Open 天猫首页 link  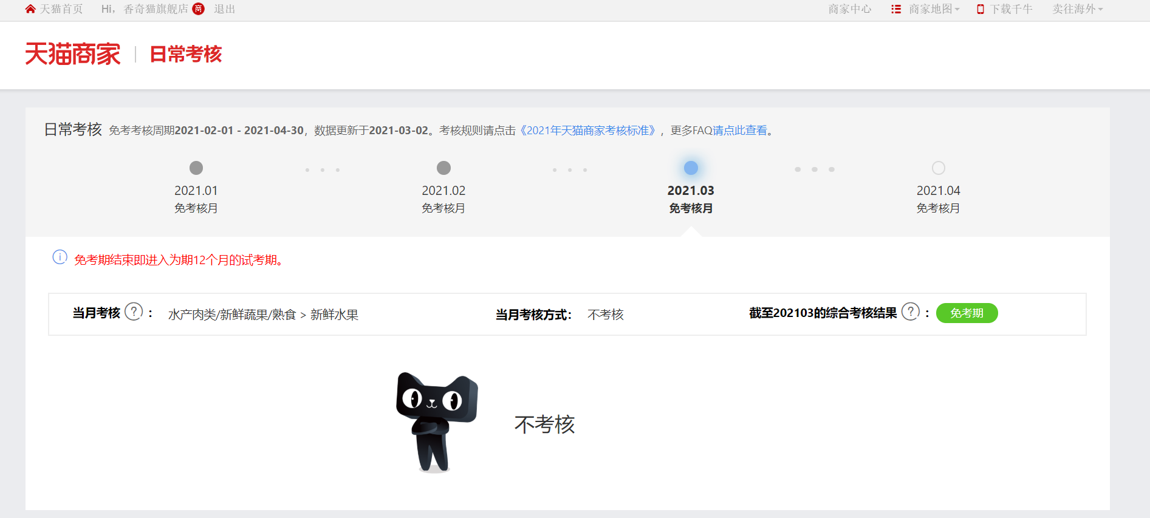(x=61, y=9)
